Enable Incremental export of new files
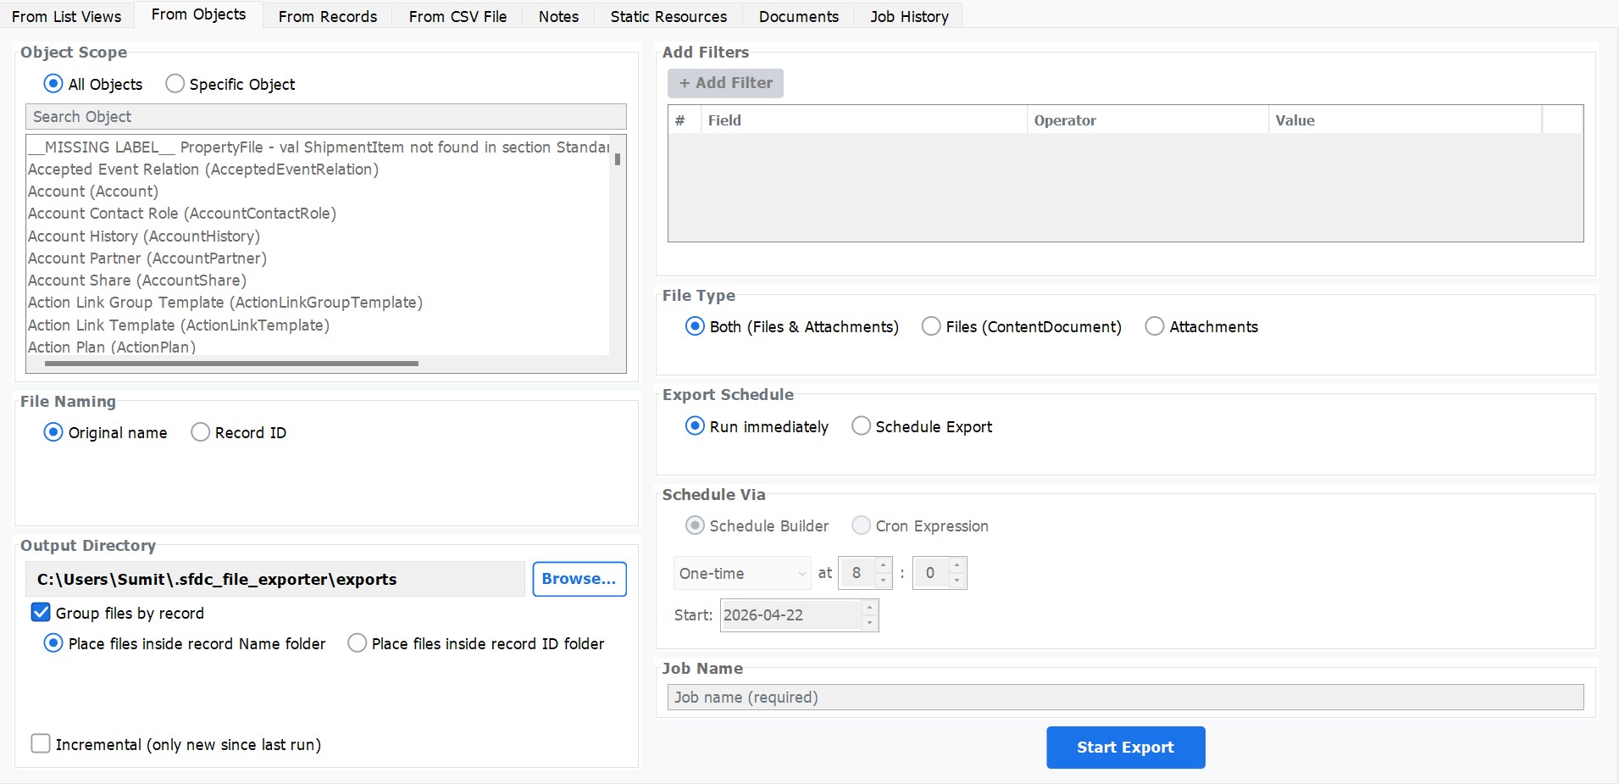Screen dimensions: 1619x784 click(41, 743)
